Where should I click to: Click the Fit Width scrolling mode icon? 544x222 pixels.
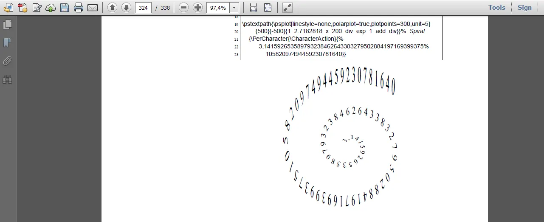[x=254, y=7]
